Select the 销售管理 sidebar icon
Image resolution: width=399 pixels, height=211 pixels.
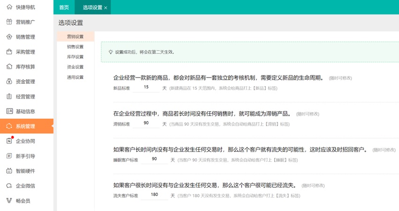coord(9,37)
